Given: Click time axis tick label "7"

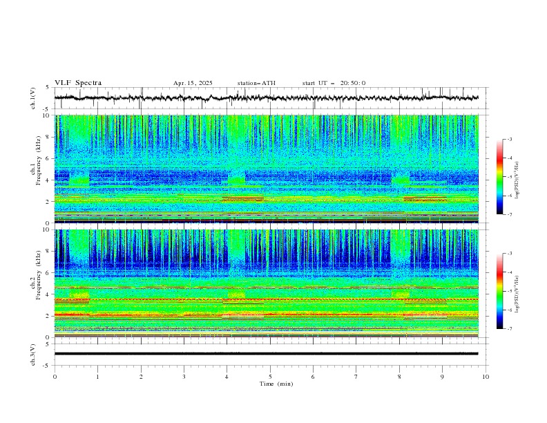Looking at the screenshot, I should click(356, 377).
